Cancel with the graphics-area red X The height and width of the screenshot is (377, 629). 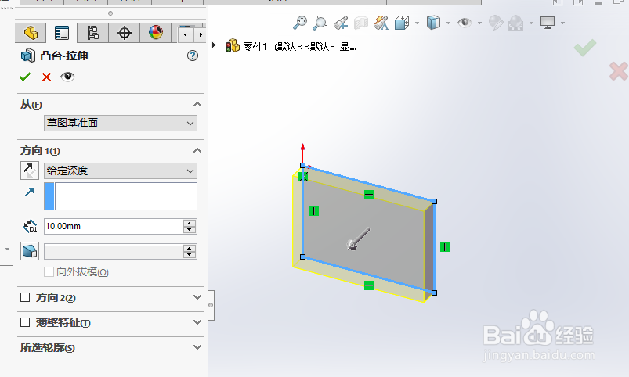619,71
